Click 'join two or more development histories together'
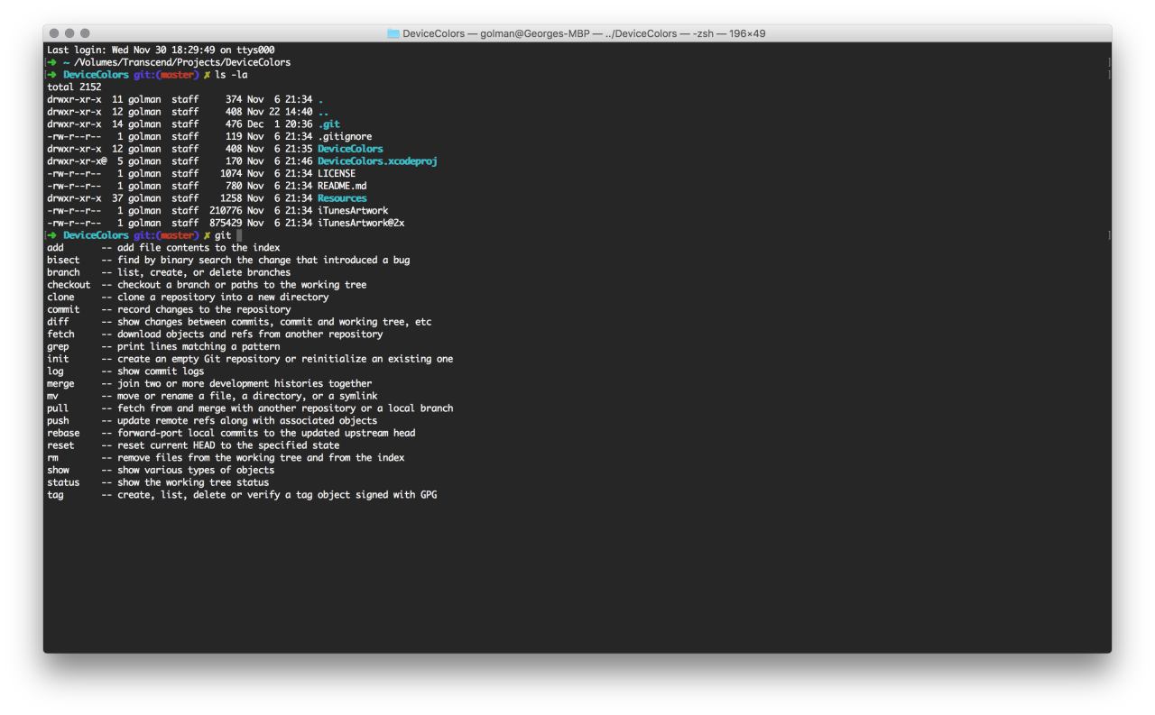Viewport: 1155px width, 715px height. point(245,383)
